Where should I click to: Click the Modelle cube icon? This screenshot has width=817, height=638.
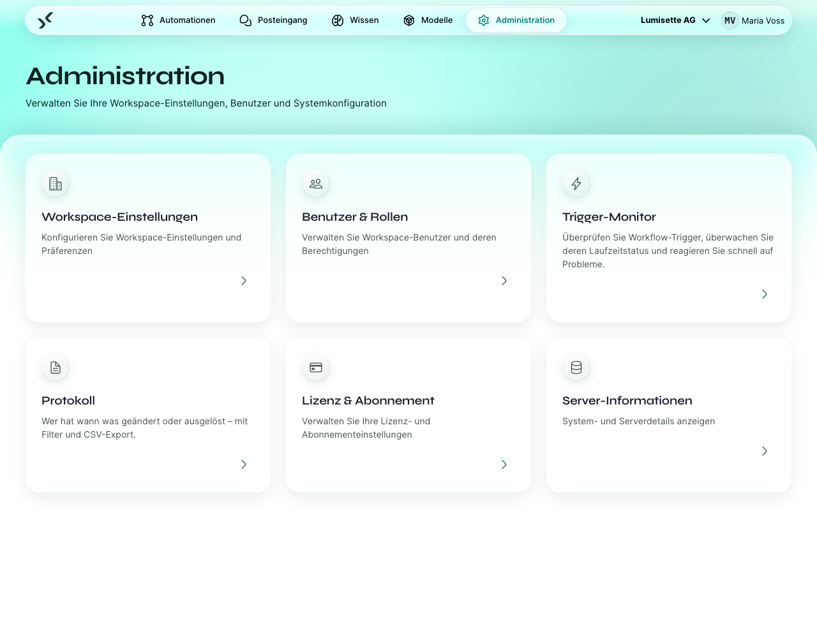coord(409,20)
